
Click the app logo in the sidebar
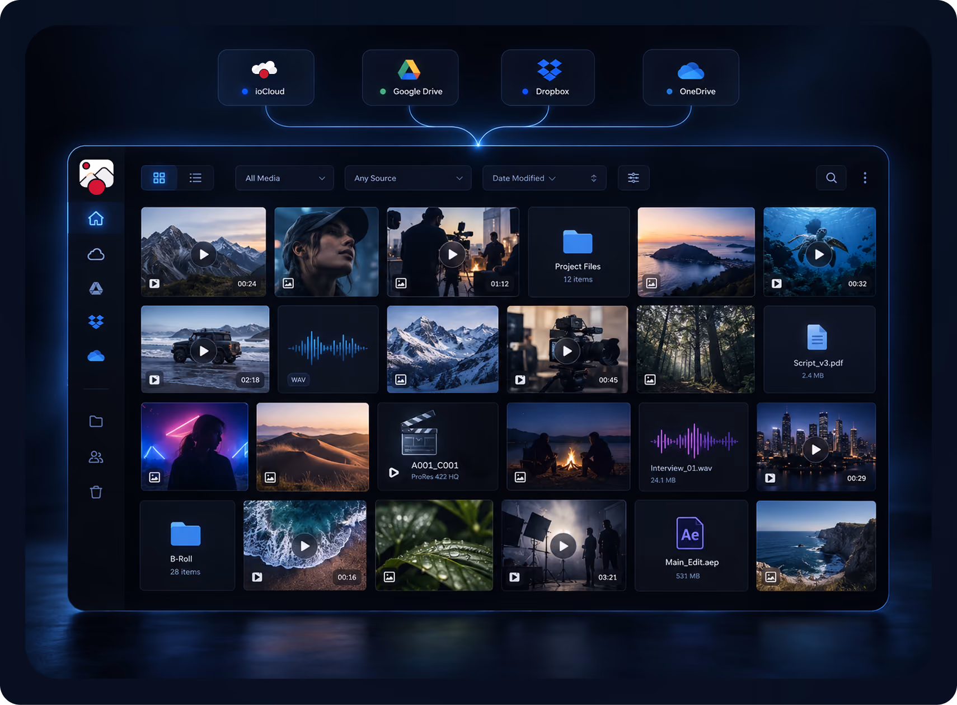pos(96,177)
